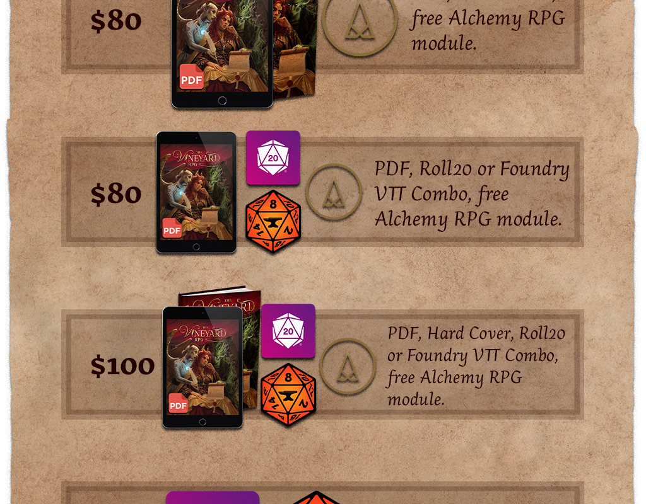
Task: Click the 'free Alchemy RPG module' top text
Action: [x=488, y=31]
